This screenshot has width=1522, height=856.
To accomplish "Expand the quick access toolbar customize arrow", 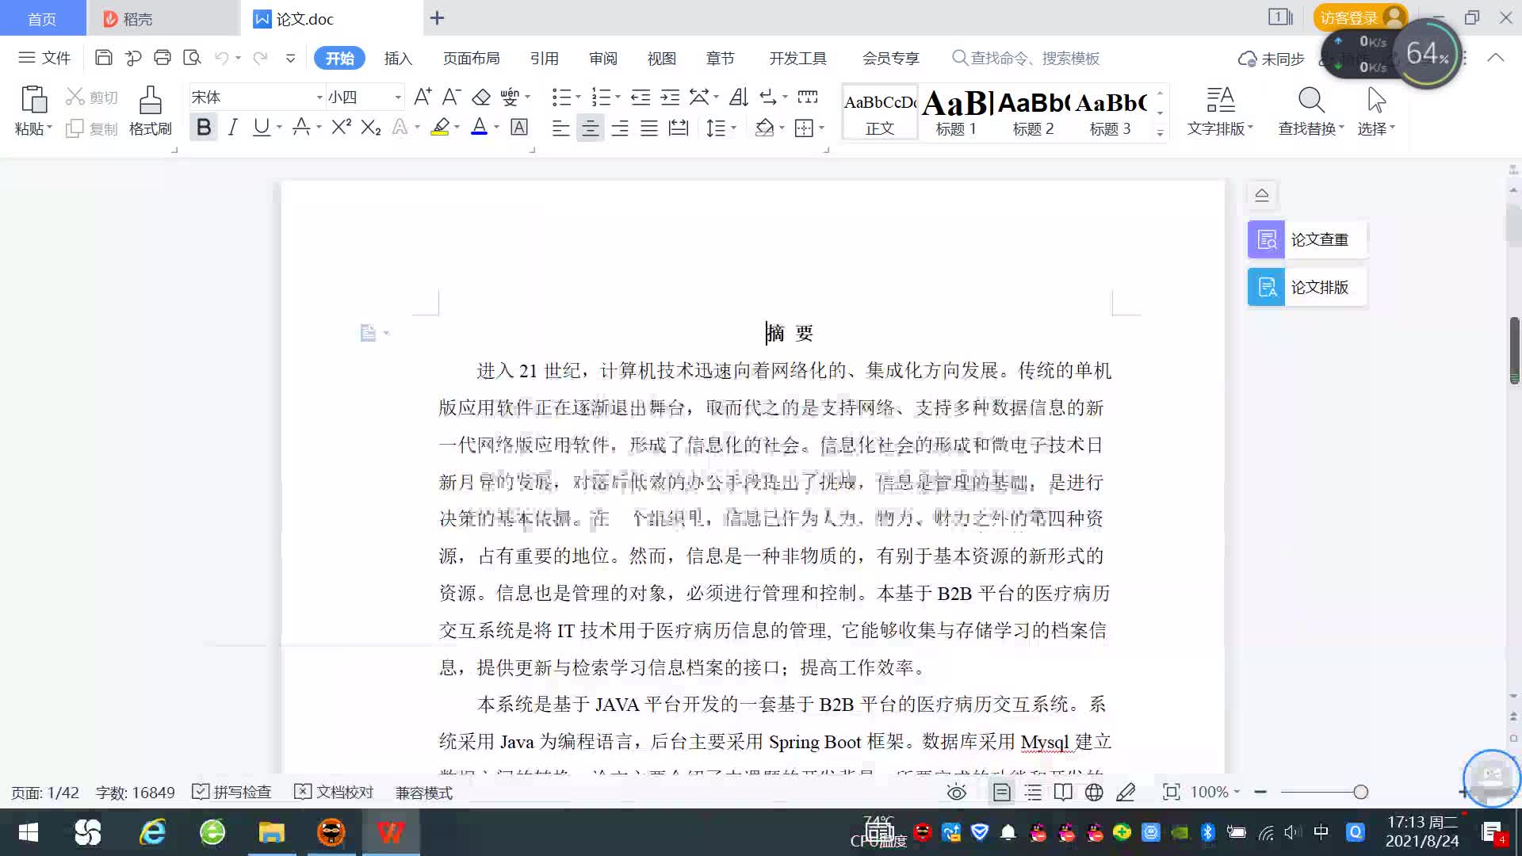I will pos(291,58).
